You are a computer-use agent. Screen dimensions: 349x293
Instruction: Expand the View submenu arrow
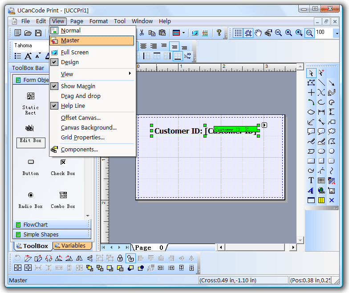click(130, 73)
